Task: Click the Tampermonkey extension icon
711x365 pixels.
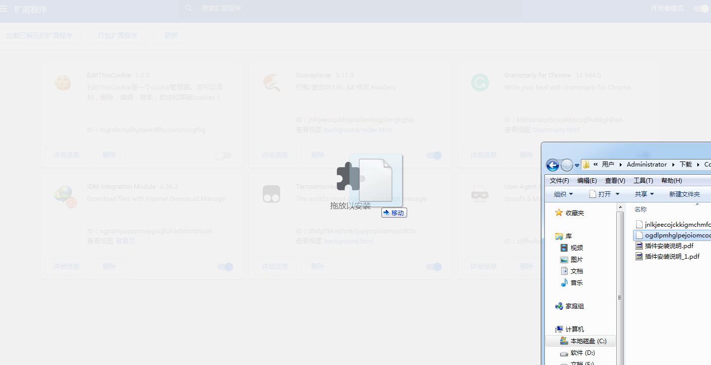Action: (271, 194)
